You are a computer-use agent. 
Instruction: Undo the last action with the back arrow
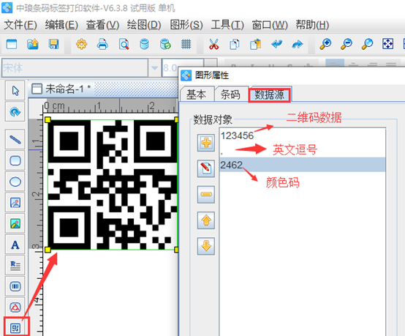tap(276, 44)
